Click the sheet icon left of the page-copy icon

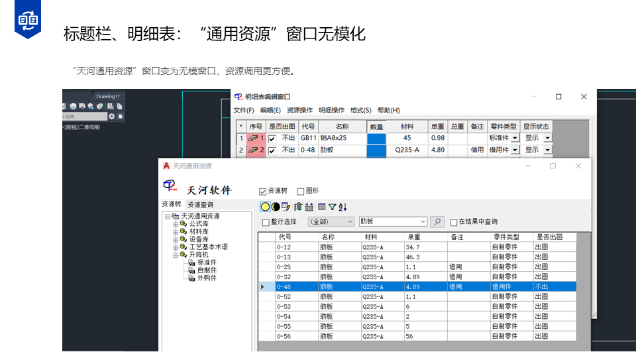111,106
